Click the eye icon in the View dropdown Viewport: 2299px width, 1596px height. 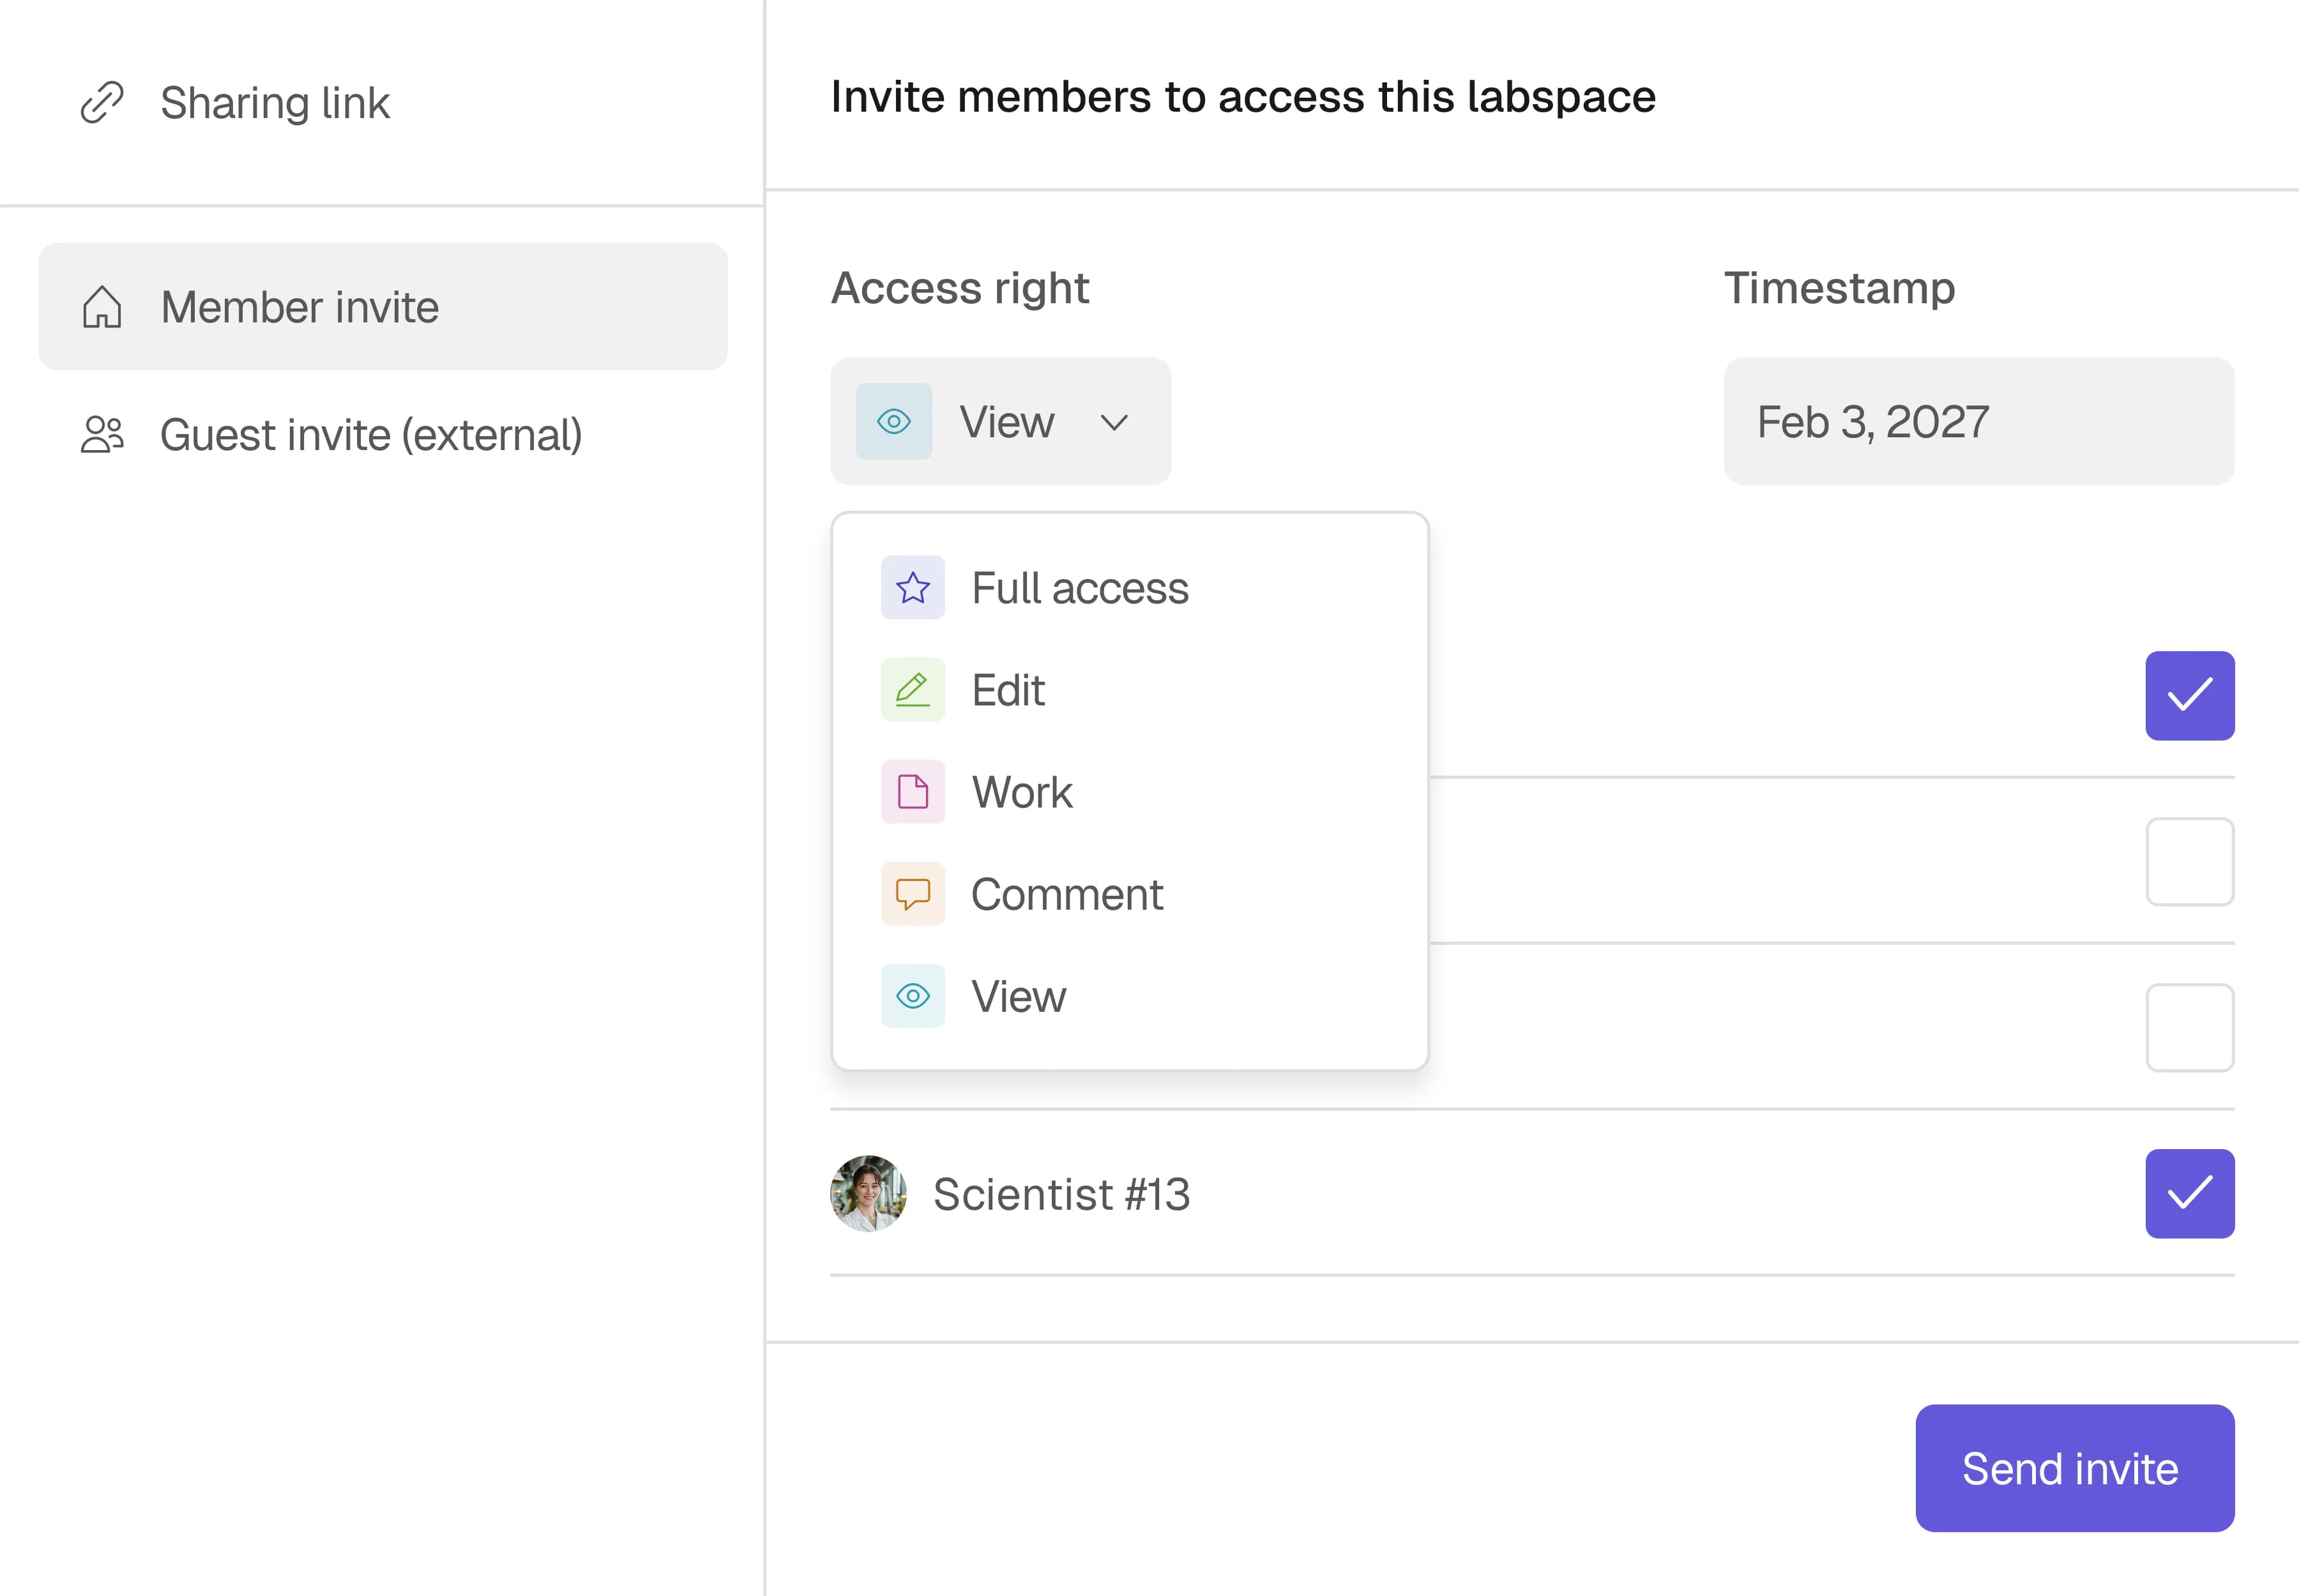pyautogui.click(x=893, y=421)
